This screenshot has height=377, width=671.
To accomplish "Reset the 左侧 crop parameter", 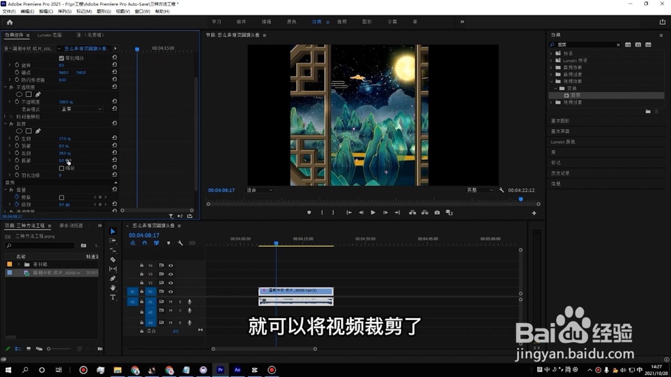I will coord(114,138).
